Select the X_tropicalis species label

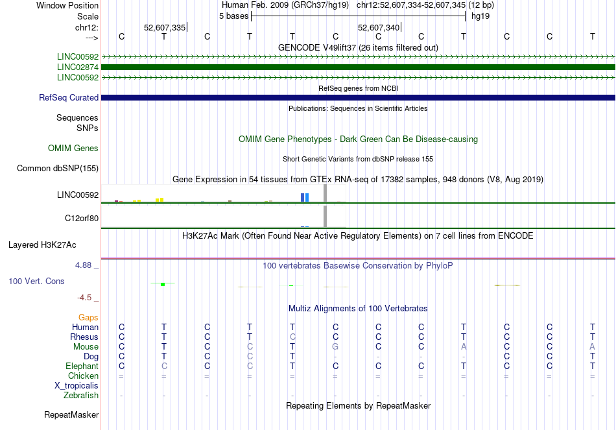click(x=77, y=386)
